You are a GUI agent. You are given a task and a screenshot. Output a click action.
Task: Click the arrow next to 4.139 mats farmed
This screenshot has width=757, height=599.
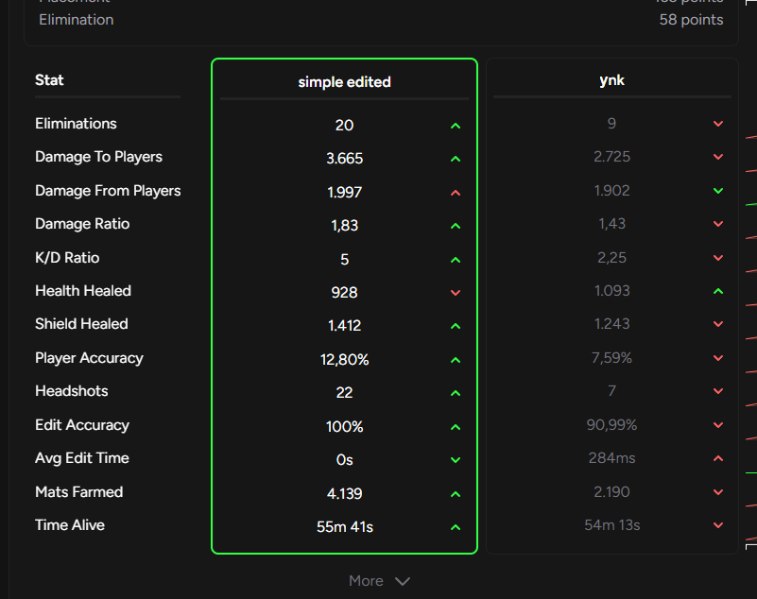pyautogui.click(x=456, y=494)
